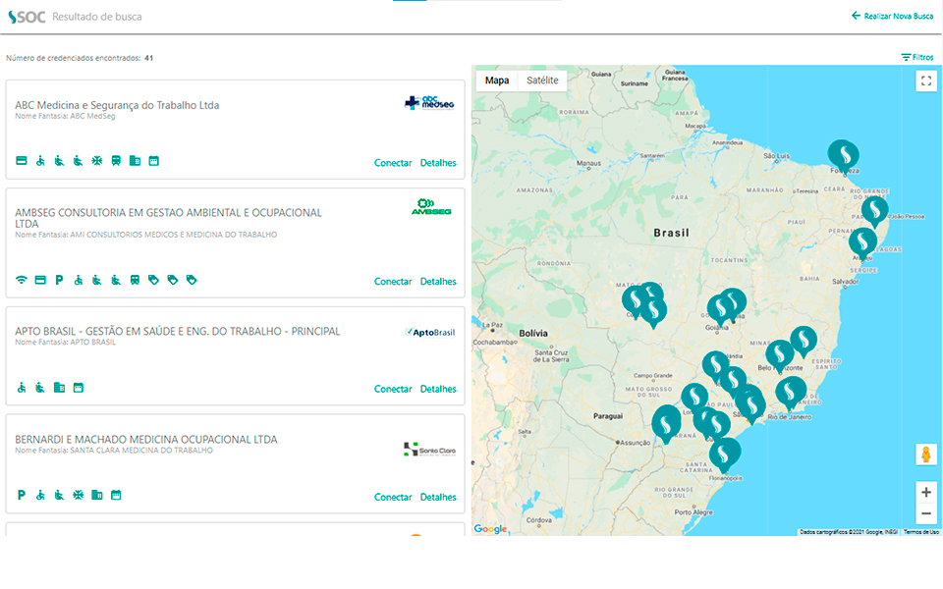943x589 pixels.
Task: Click the Wi-Fi icon on the AMBSEG card
Action: (x=21, y=280)
